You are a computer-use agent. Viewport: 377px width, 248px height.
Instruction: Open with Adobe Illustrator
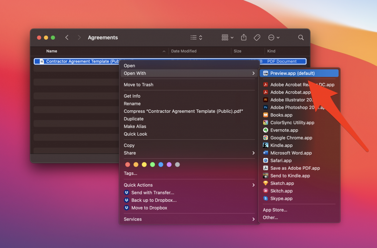coord(299,100)
